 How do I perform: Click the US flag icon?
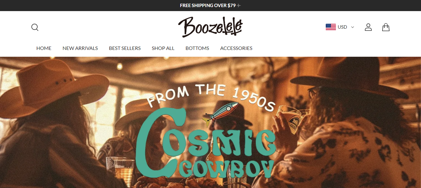pos(331,27)
